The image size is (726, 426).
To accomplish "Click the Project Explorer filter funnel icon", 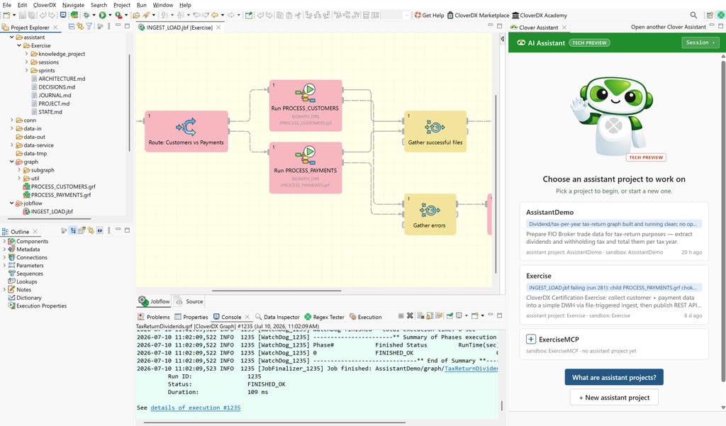I will [89, 27].
